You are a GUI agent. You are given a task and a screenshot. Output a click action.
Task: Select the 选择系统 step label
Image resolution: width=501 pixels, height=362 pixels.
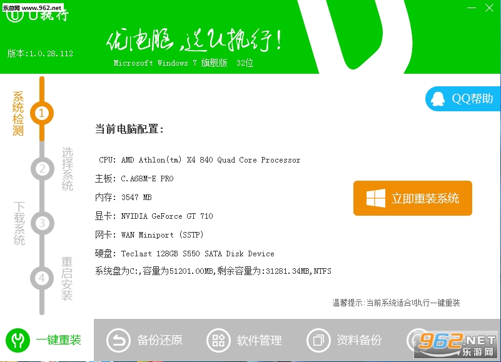(67, 169)
